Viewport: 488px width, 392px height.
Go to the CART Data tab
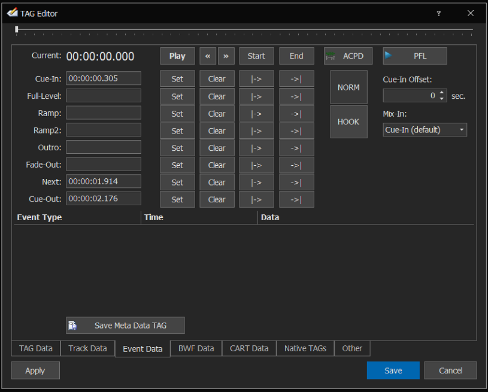point(249,348)
